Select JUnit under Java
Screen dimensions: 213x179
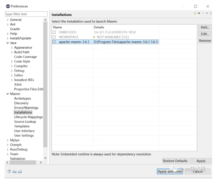pyautogui.click(x=18, y=84)
